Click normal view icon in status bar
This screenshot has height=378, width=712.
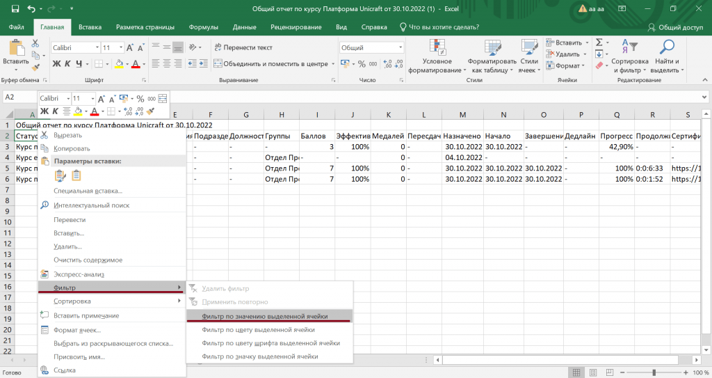[x=576, y=372]
